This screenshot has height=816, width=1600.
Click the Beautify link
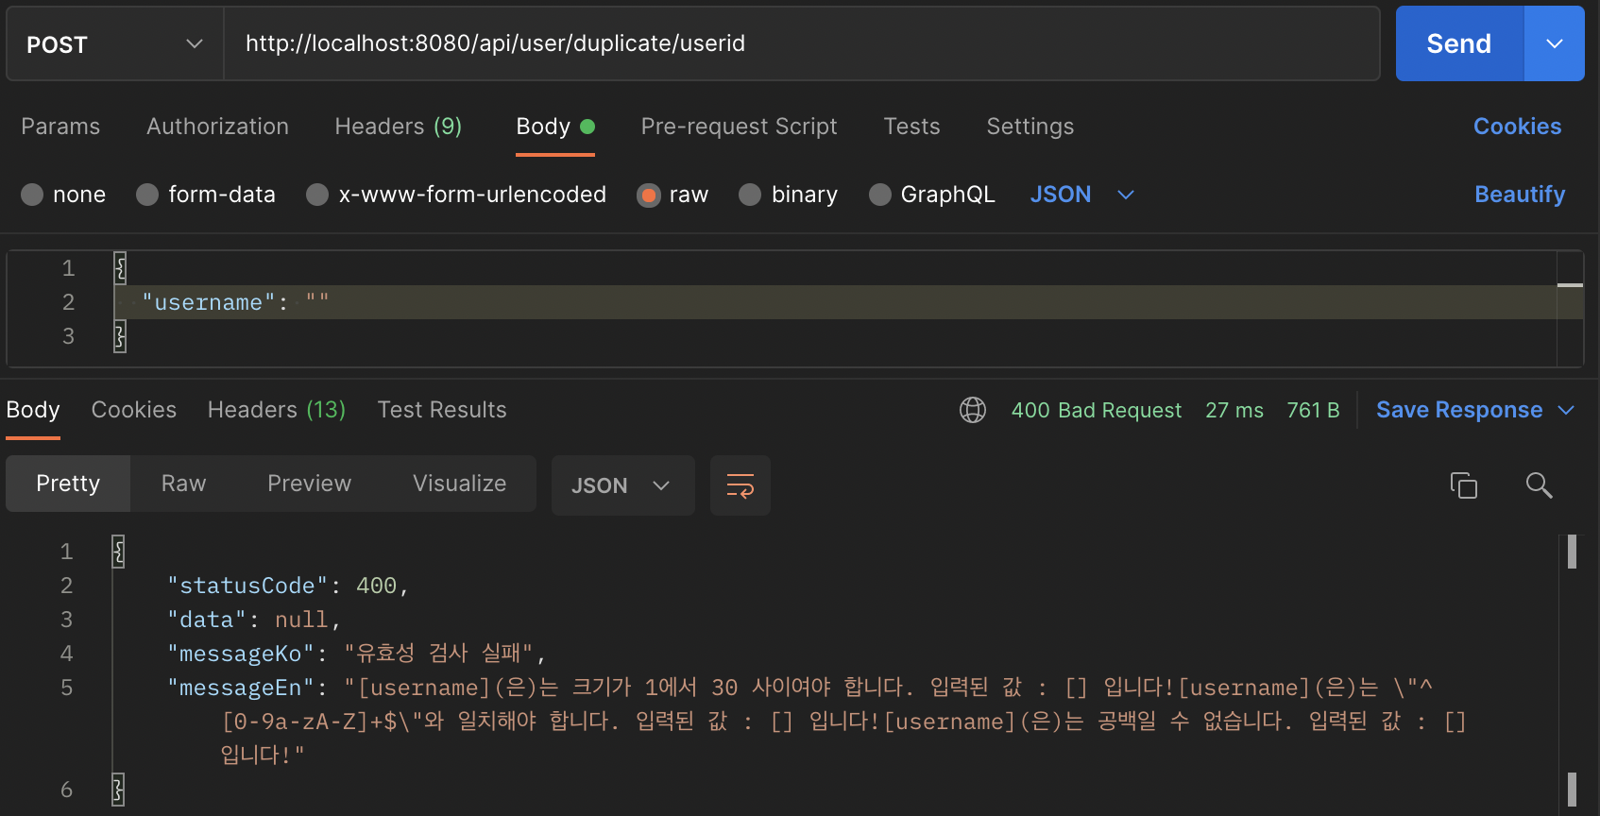pyautogui.click(x=1520, y=195)
